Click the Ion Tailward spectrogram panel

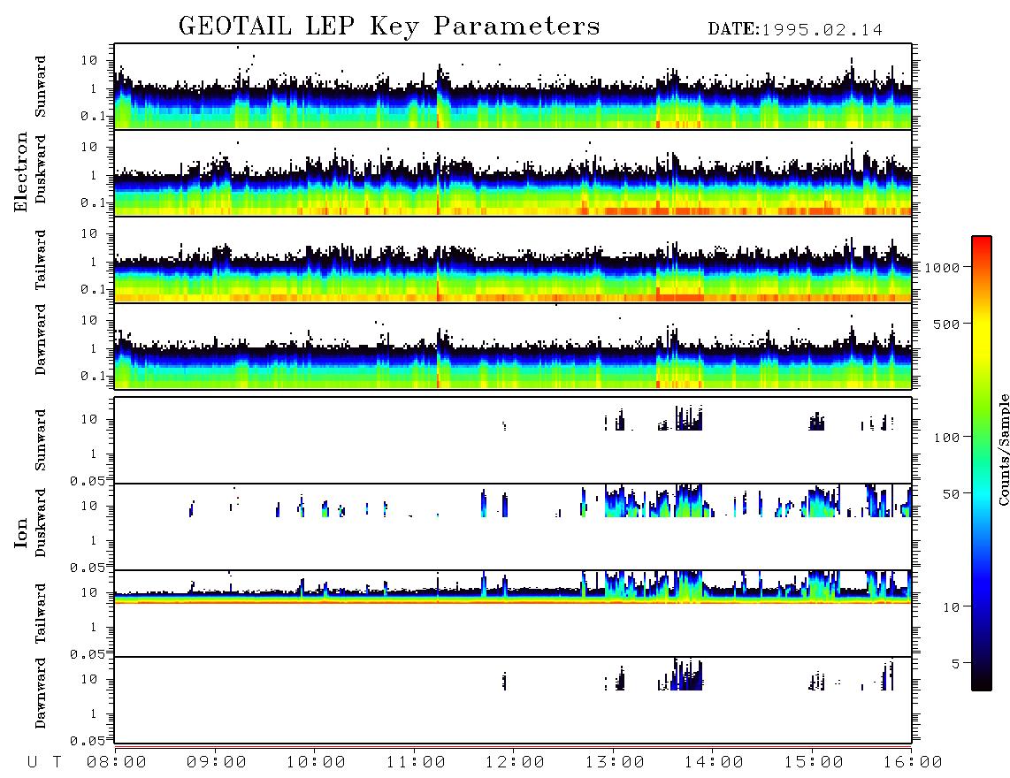click(513, 614)
